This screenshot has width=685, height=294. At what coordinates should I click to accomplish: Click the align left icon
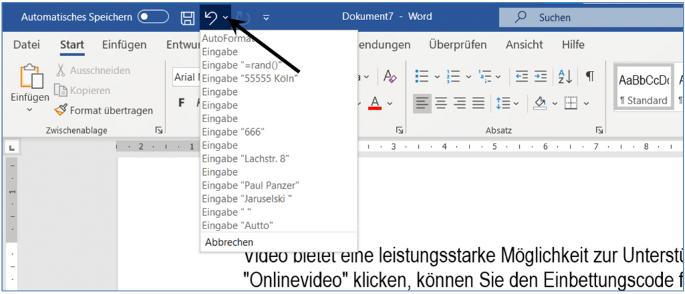pos(421,103)
